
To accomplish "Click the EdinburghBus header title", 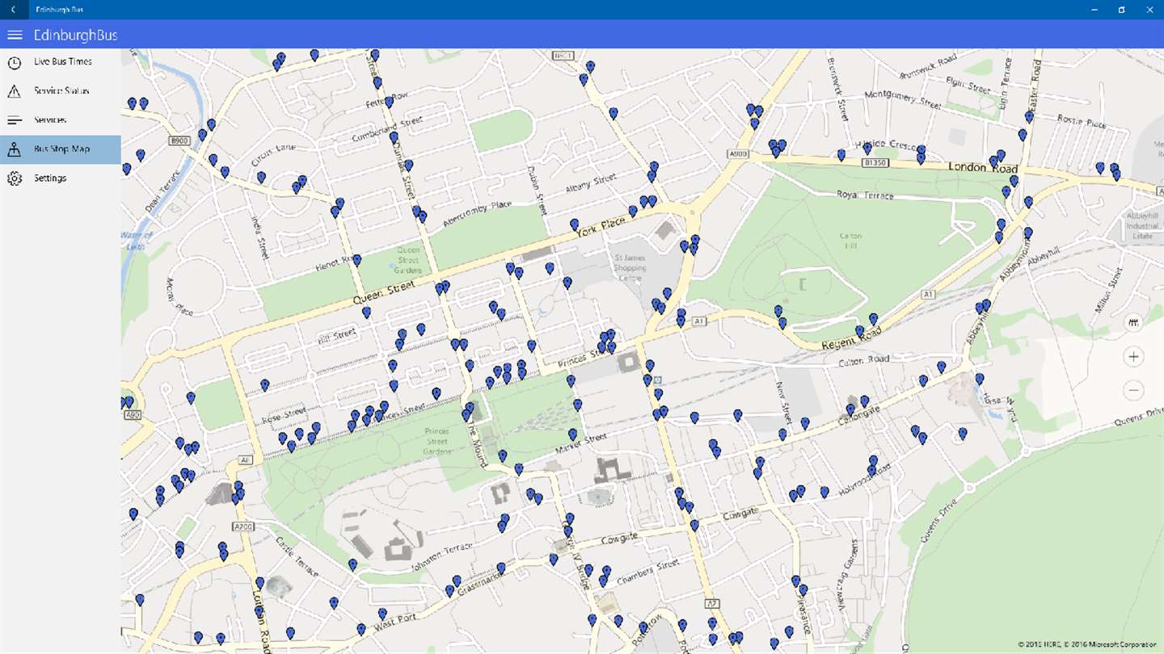I will click(75, 35).
